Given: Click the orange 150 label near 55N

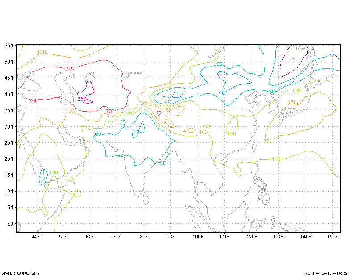Looking at the screenshot, I should point(42,52).
